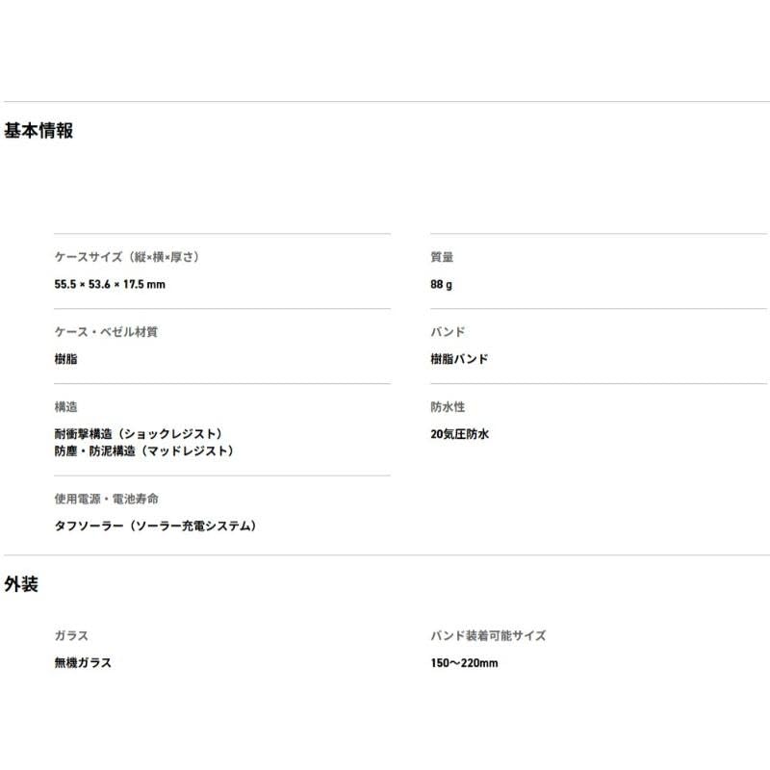Image resolution: width=770 pixels, height=770 pixels.
Task: Click the 外装 section heading
Action: pyautogui.click(x=21, y=584)
